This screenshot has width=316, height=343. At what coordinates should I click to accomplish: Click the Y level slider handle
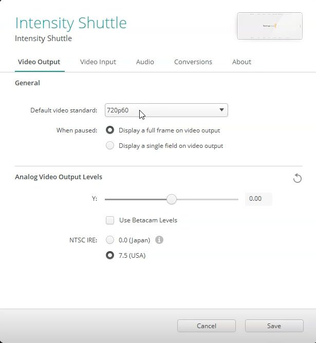tap(172, 199)
